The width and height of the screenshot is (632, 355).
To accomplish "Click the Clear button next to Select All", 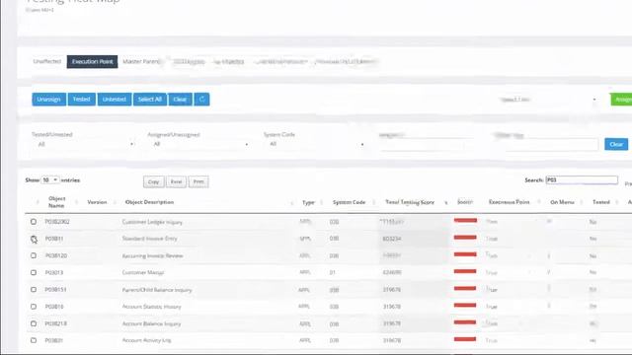I will click(180, 99).
